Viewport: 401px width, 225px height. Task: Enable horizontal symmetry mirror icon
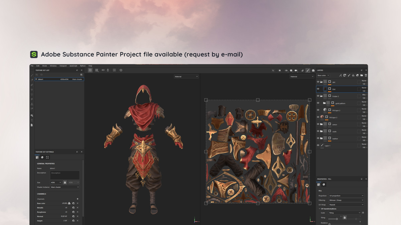tap(103, 70)
